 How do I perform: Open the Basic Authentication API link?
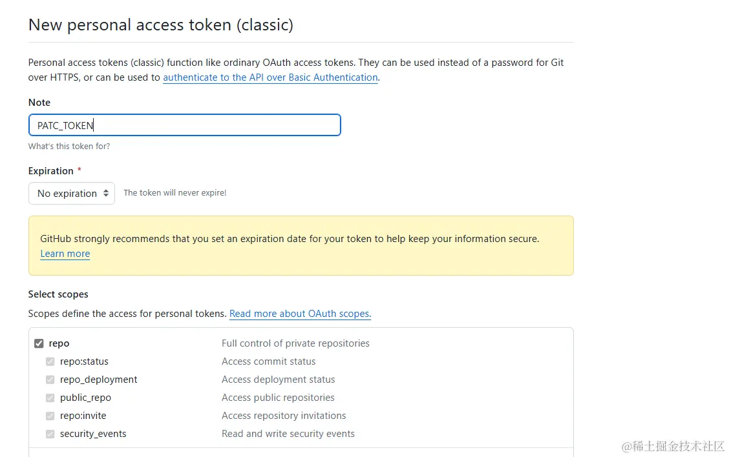click(270, 77)
